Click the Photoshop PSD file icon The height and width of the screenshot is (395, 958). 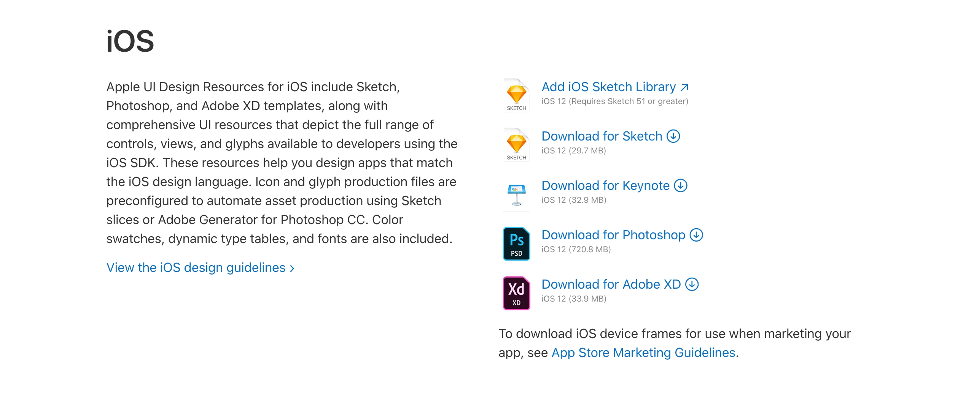(516, 243)
